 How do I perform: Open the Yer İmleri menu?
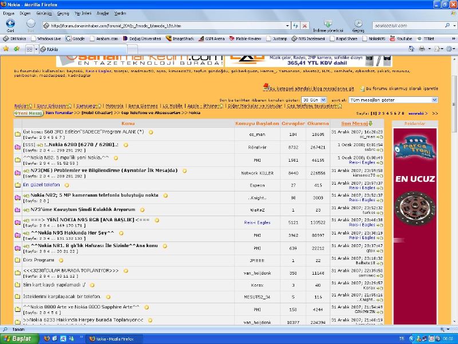tap(82, 13)
